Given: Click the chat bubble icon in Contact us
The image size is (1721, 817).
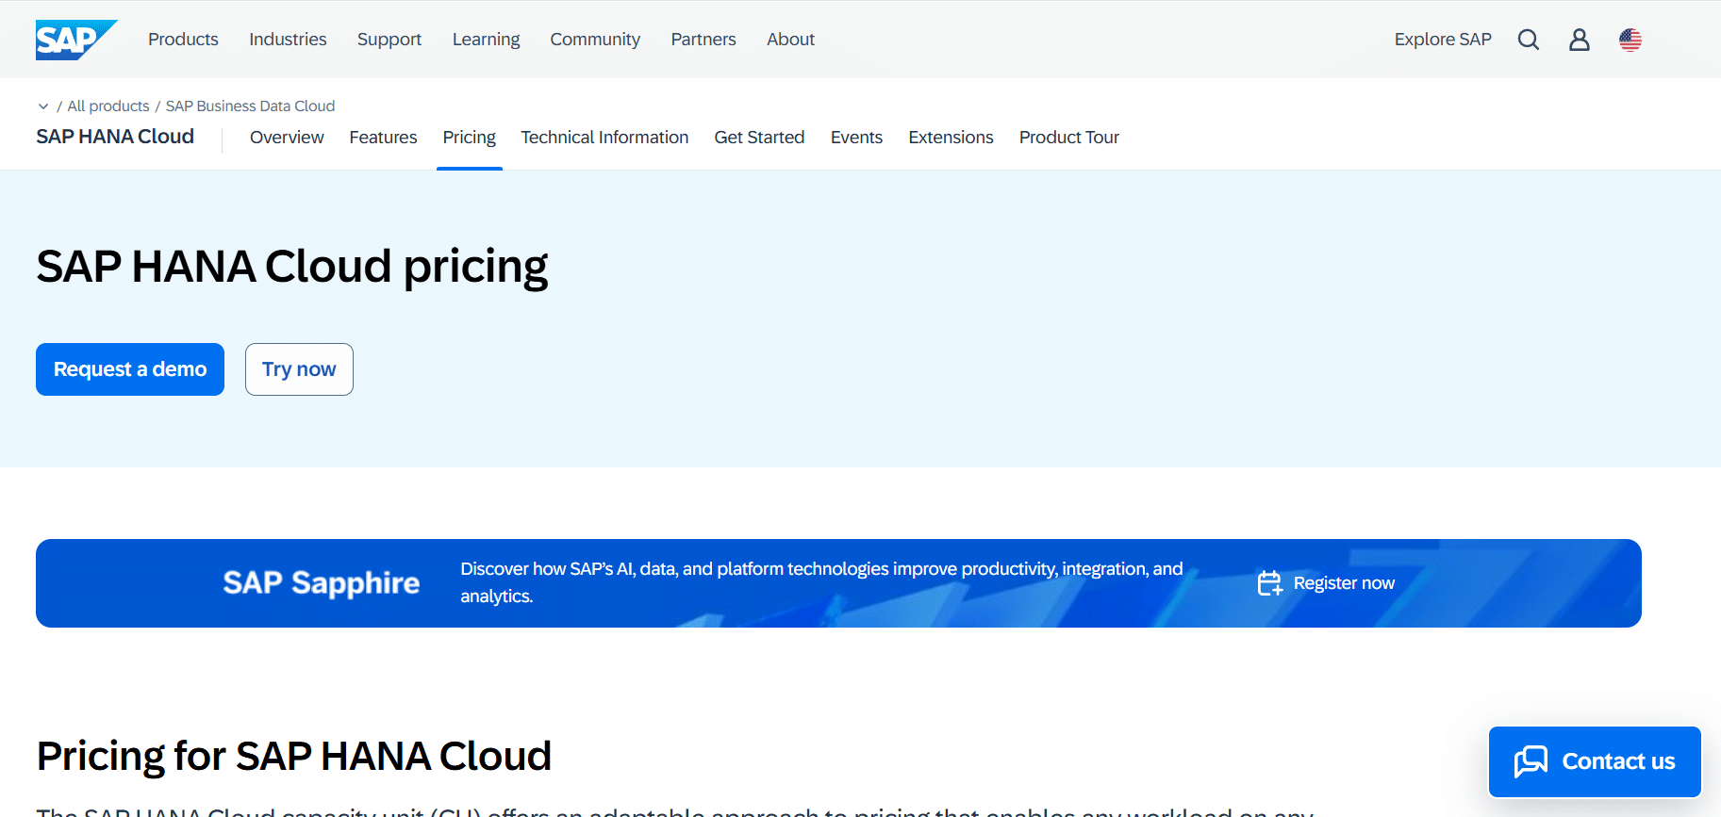Looking at the screenshot, I should pyautogui.click(x=1531, y=761).
